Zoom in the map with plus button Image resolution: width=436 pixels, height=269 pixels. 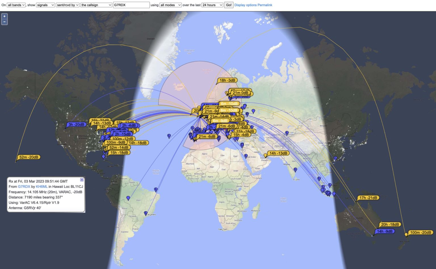coord(4,16)
